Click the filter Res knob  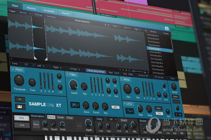(84, 87)
